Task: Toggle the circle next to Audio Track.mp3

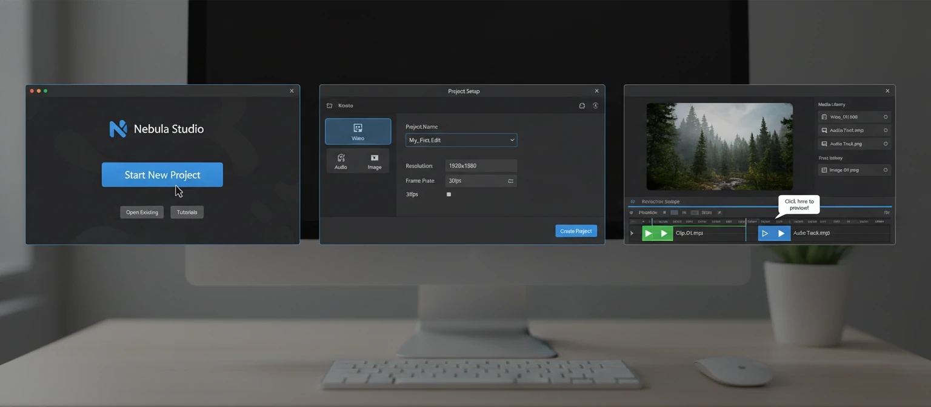Action: point(885,144)
